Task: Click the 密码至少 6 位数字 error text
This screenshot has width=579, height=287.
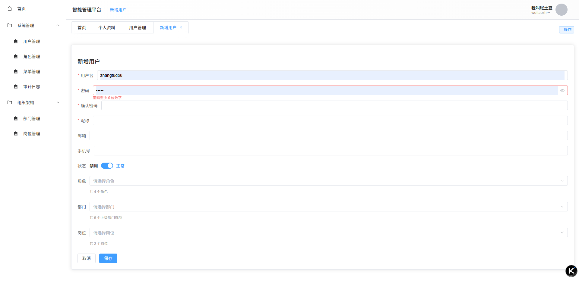Action: coord(107,98)
